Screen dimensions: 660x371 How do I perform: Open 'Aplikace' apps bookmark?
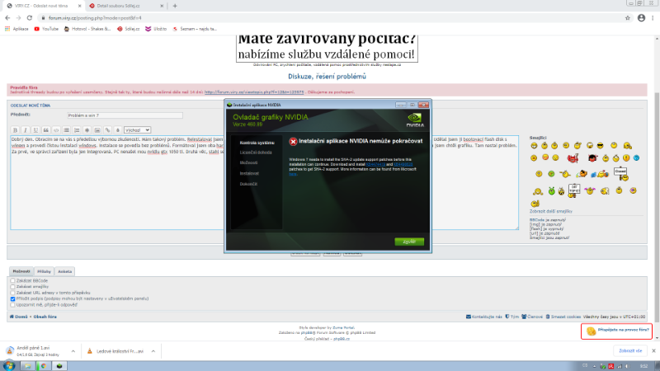coord(16,29)
